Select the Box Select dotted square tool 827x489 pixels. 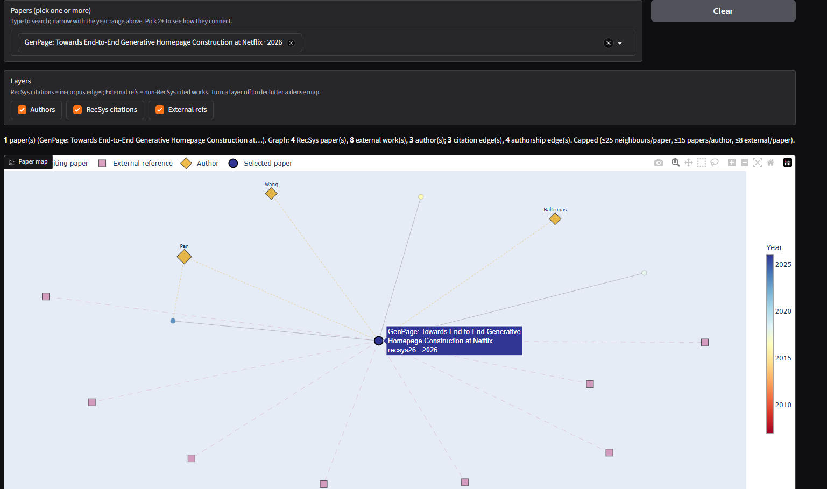point(702,162)
